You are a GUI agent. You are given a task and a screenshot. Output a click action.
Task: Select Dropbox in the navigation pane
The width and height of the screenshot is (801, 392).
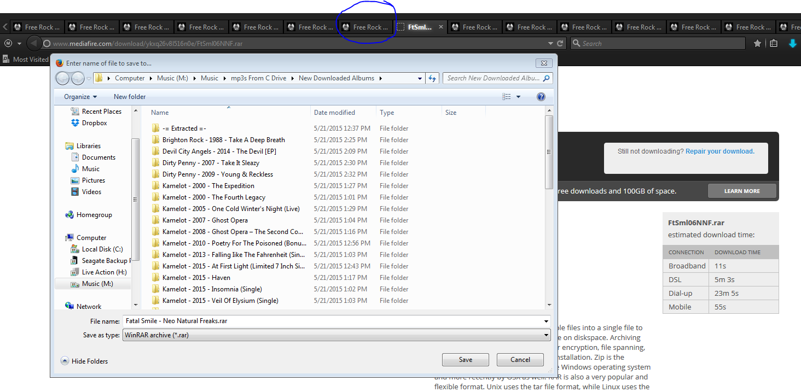pyautogui.click(x=89, y=123)
